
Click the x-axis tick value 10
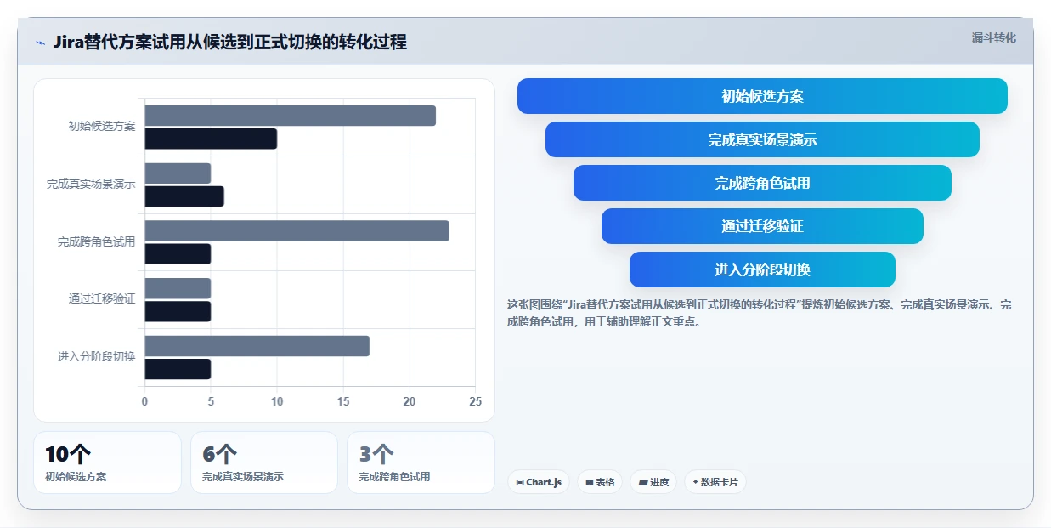coord(277,401)
